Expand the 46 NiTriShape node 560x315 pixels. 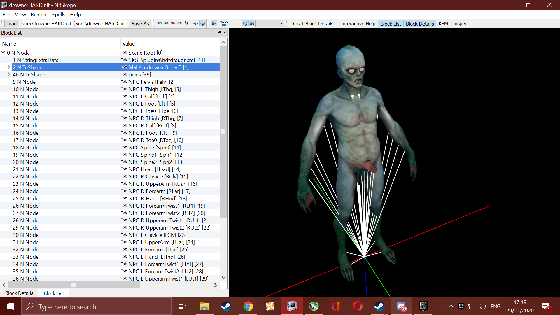pyautogui.click(x=9, y=74)
